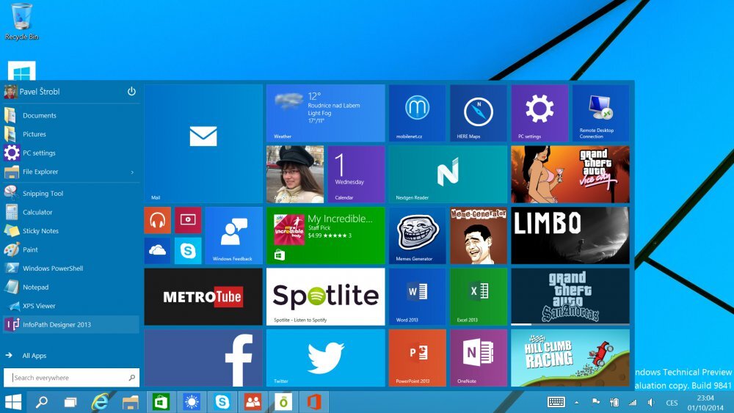Launch XPS Viewer

(x=71, y=305)
